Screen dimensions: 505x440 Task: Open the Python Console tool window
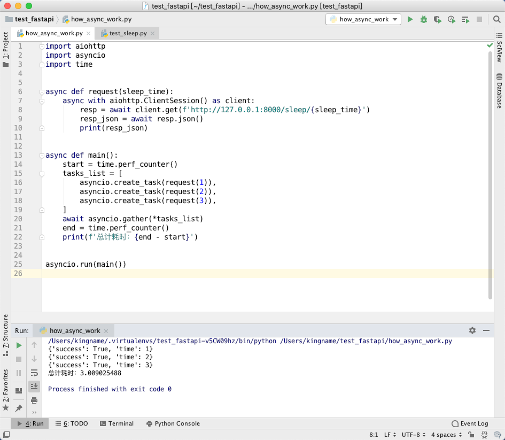(173, 423)
